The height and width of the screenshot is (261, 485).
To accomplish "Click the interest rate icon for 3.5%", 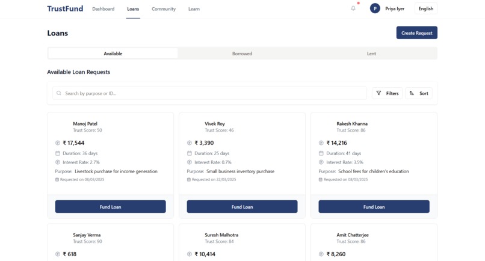I will [x=321, y=162].
